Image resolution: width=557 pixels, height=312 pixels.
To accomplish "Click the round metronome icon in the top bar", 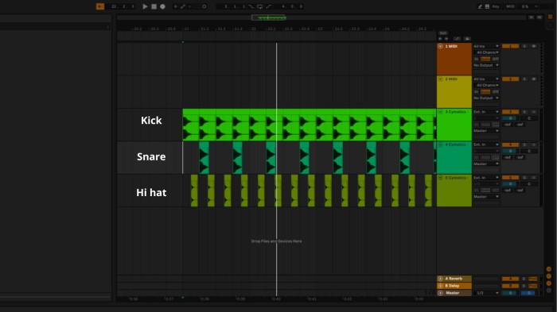I will (204, 6).
